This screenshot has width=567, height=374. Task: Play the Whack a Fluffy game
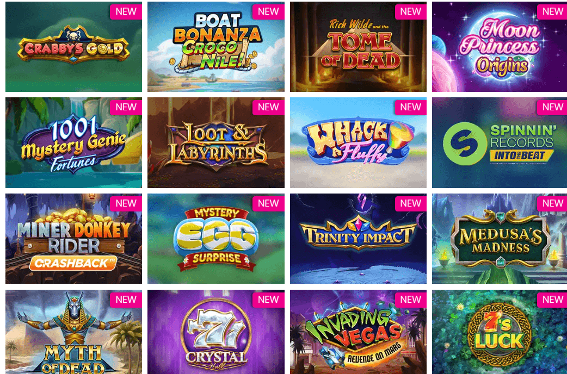(358, 142)
